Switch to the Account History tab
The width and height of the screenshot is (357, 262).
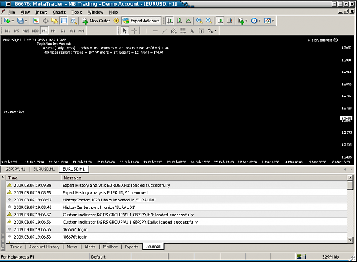pos(44,247)
